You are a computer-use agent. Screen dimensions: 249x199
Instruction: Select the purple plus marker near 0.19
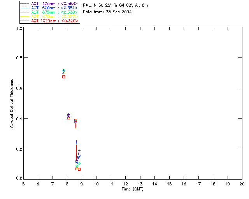79,150
